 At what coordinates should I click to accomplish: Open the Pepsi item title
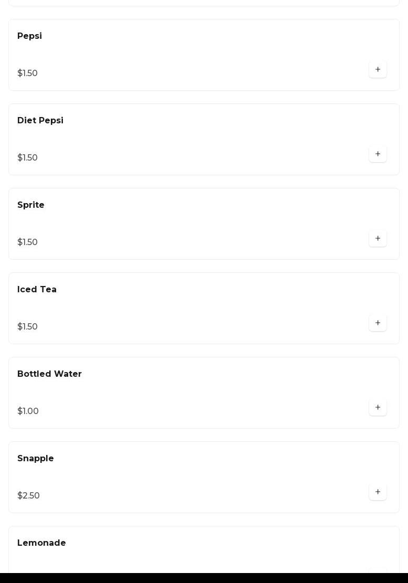tap(29, 36)
